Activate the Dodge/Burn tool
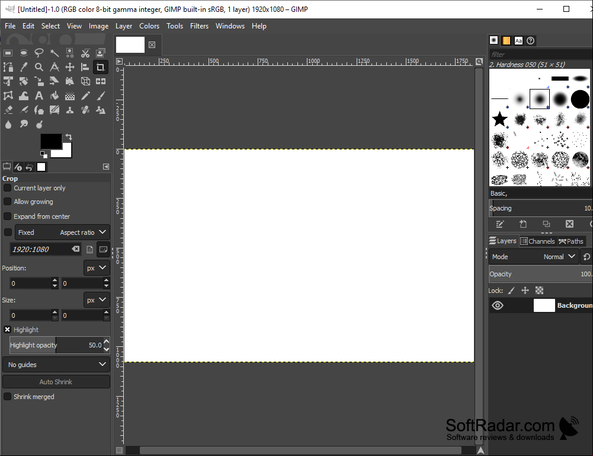This screenshot has height=456, width=593. 39,124
